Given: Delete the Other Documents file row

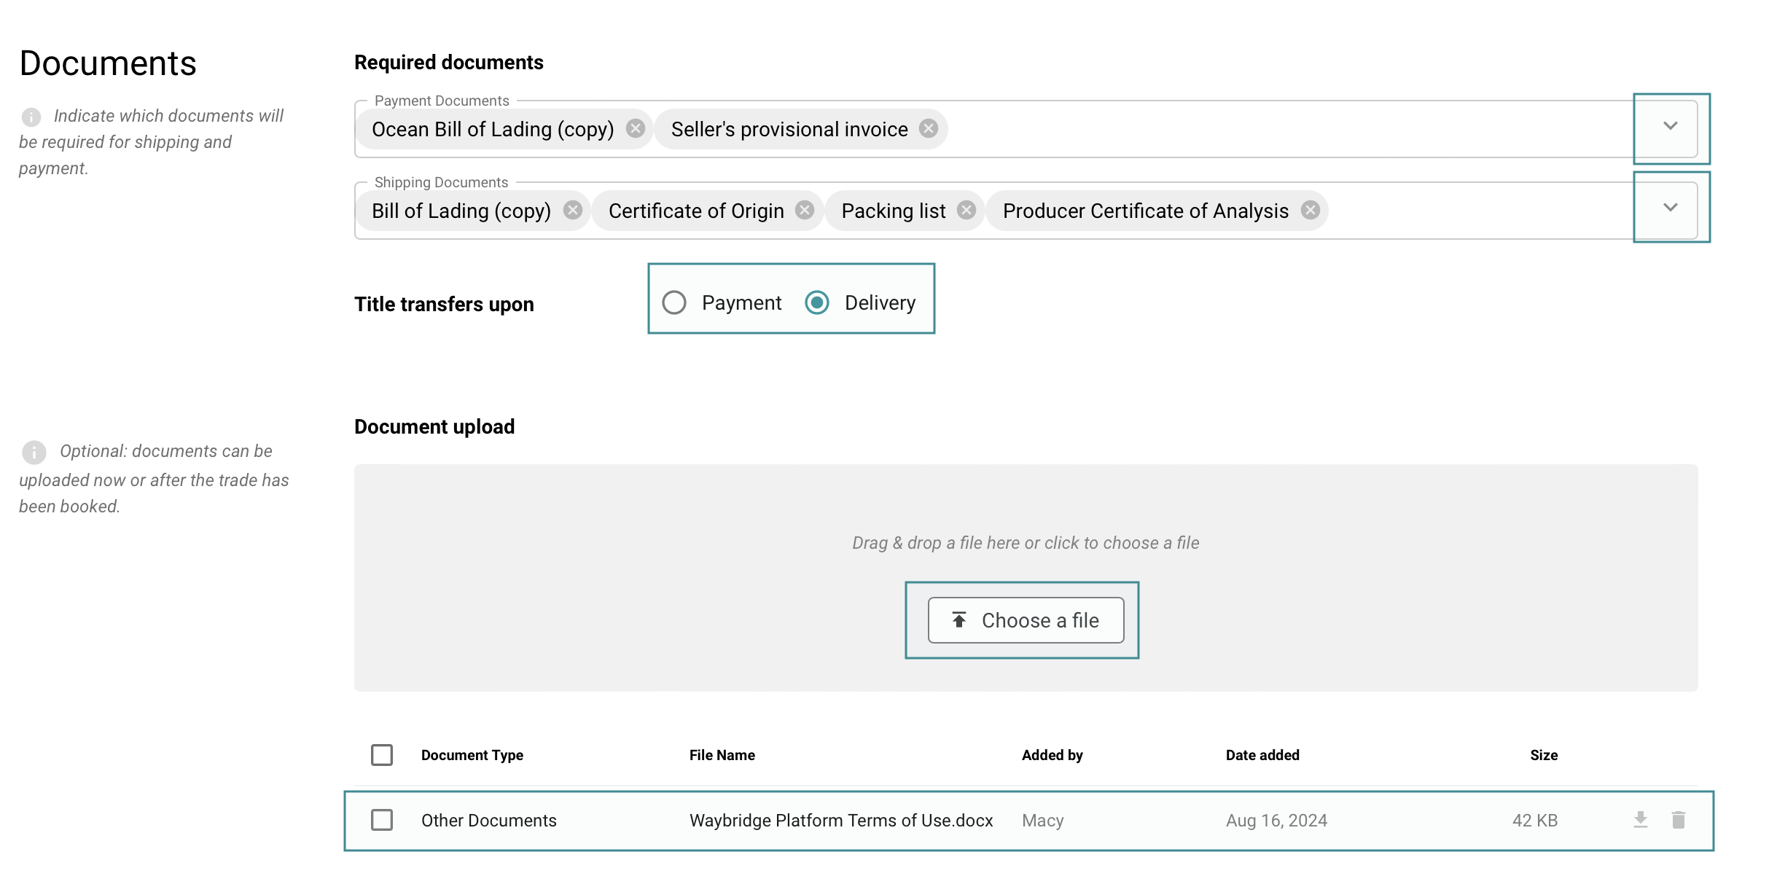Looking at the screenshot, I should [1679, 820].
